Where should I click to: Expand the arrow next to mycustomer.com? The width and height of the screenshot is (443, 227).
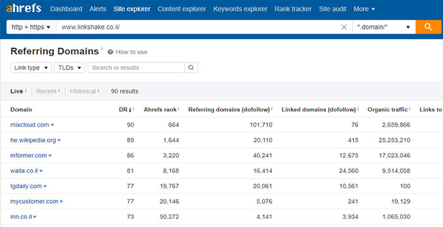(61, 202)
